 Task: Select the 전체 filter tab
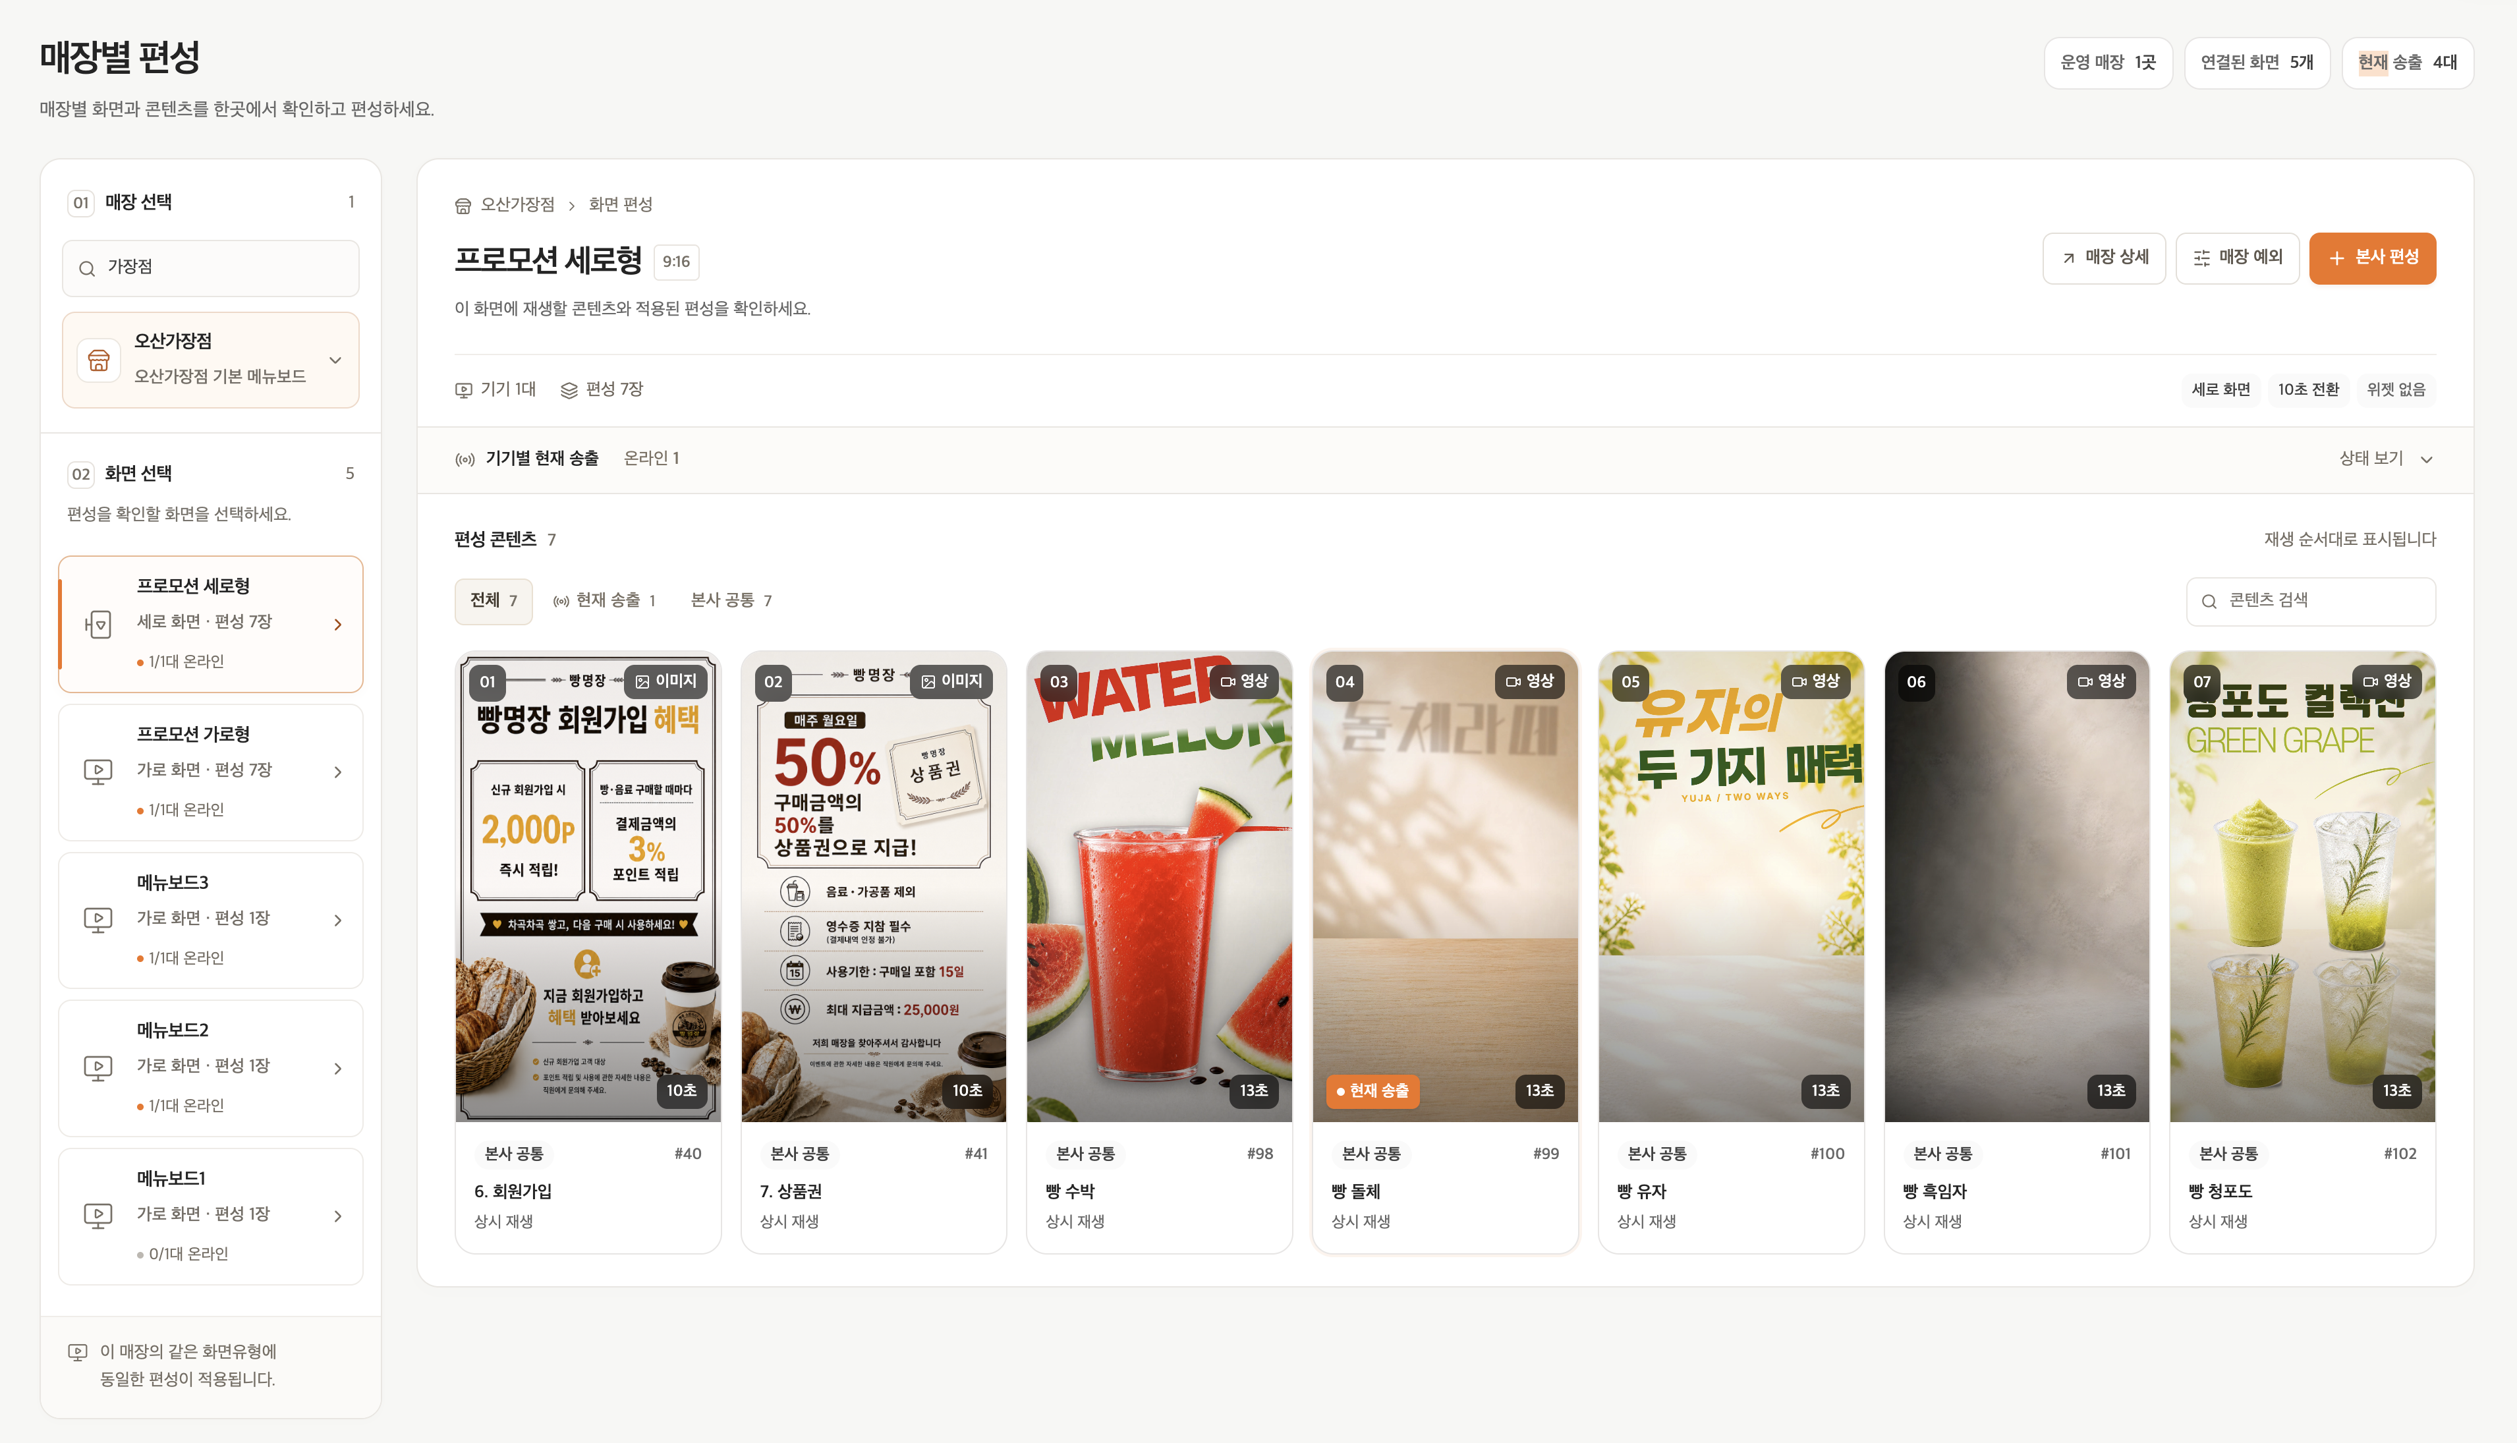coord(494,600)
